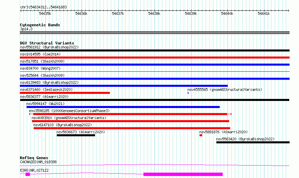Click the small magenta ESRG exon near track start
This screenshot has width=299, height=178.
point(28,174)
